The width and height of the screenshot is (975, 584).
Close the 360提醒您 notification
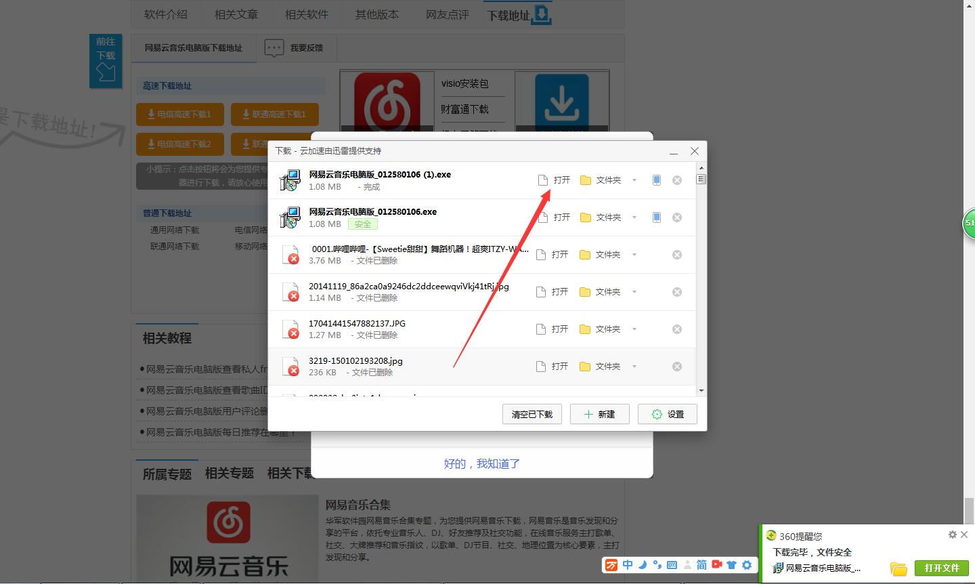tap(964, 535)
